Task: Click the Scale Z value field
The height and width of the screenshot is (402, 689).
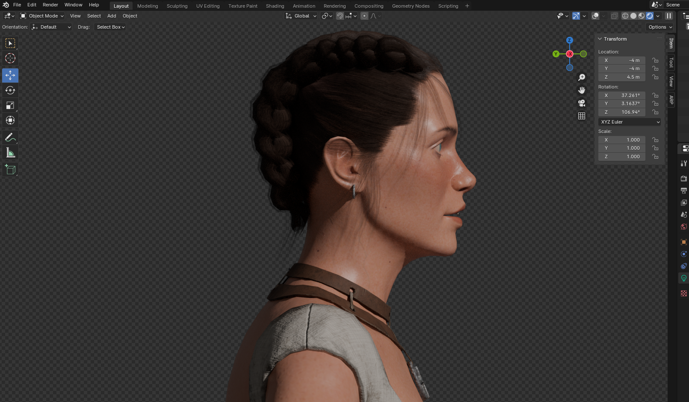Action: pos(622,157)
